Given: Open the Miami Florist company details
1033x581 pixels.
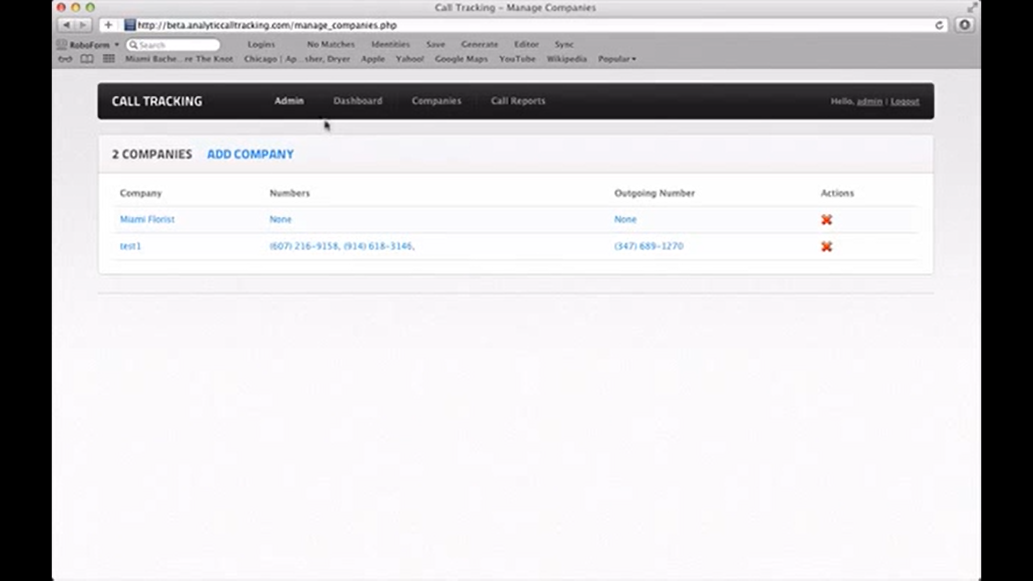Looking at the screenshot, I should coord(147,219).
